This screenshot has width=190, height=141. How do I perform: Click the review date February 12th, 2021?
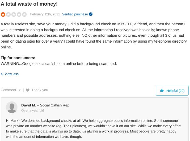(x=45, y=14)
